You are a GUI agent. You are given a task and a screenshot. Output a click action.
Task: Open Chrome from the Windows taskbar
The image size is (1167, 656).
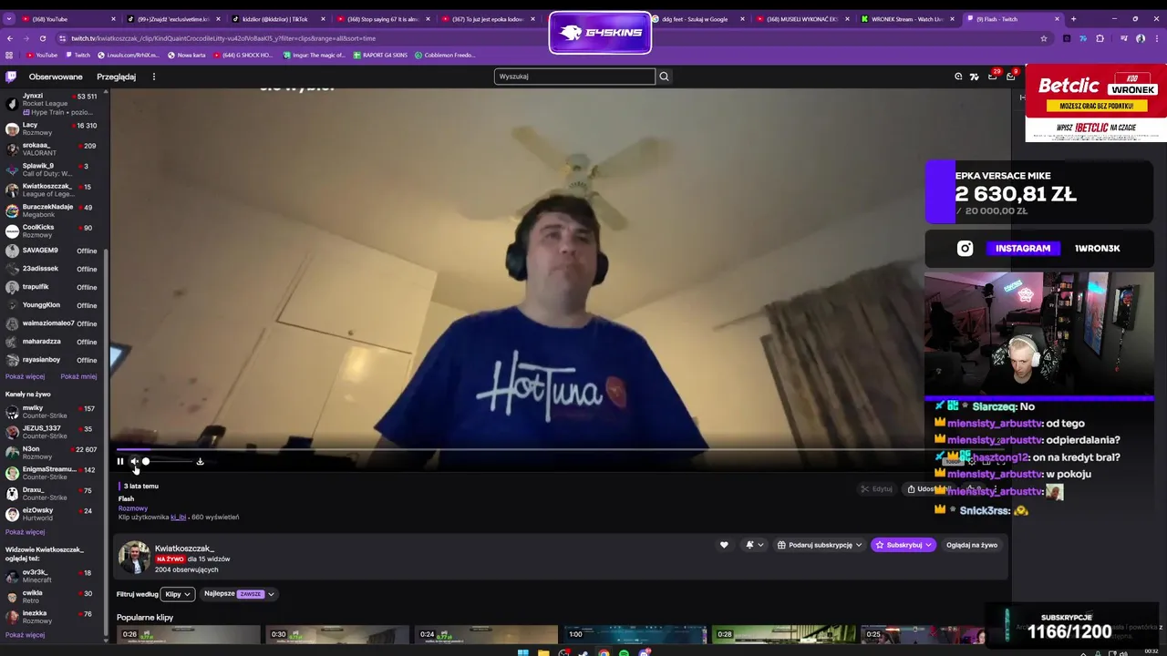pos(604,652)
